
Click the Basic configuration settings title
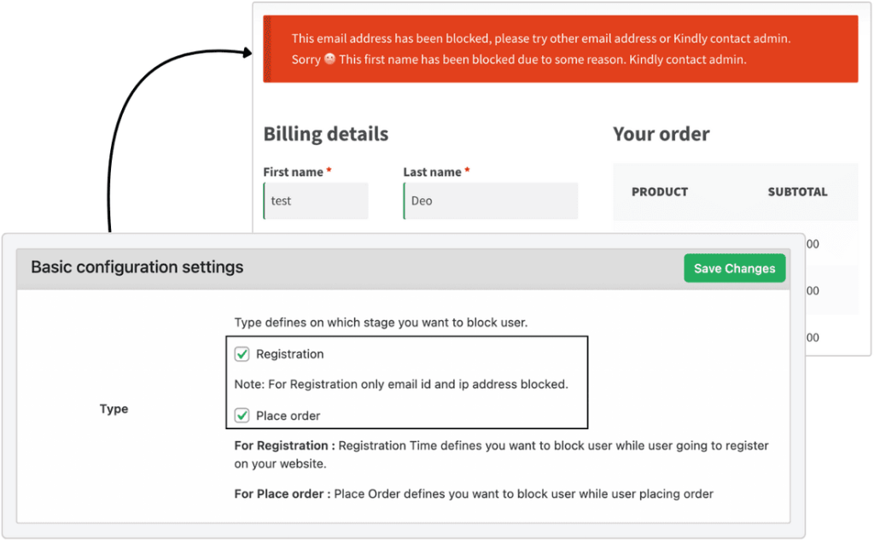click(x=137, y=267)
